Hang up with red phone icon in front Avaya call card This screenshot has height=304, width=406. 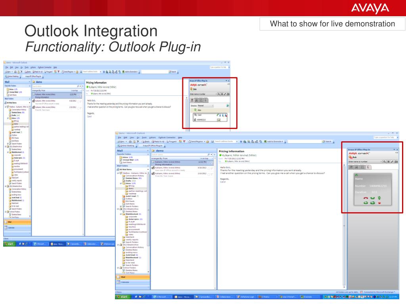pos(366,198)
